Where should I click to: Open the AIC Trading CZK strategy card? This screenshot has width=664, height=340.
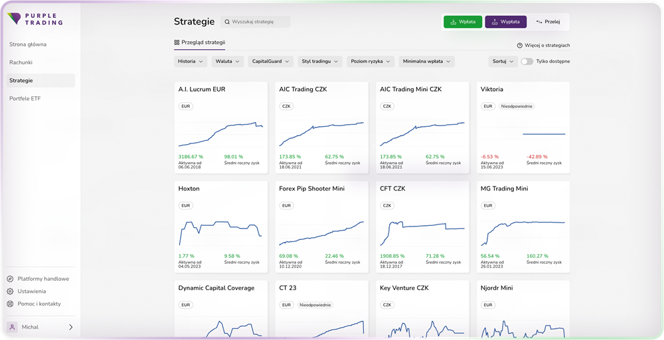[x=322, y=127]
